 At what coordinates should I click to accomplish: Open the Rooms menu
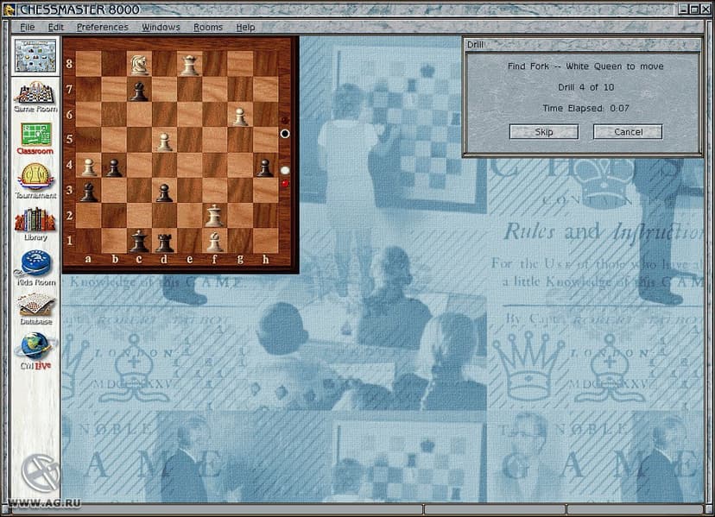click(x=208, y=28)
